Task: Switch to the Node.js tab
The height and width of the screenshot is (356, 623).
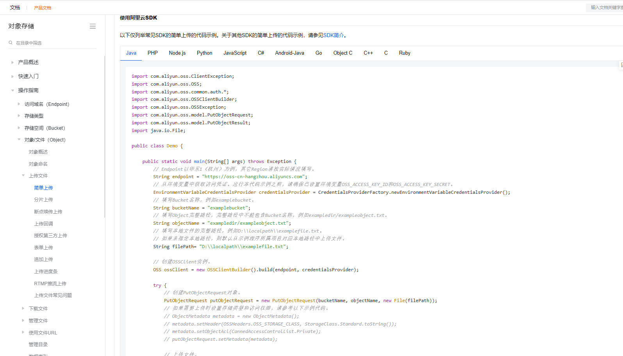Action: pyautogui.click(x=177, y=53)
